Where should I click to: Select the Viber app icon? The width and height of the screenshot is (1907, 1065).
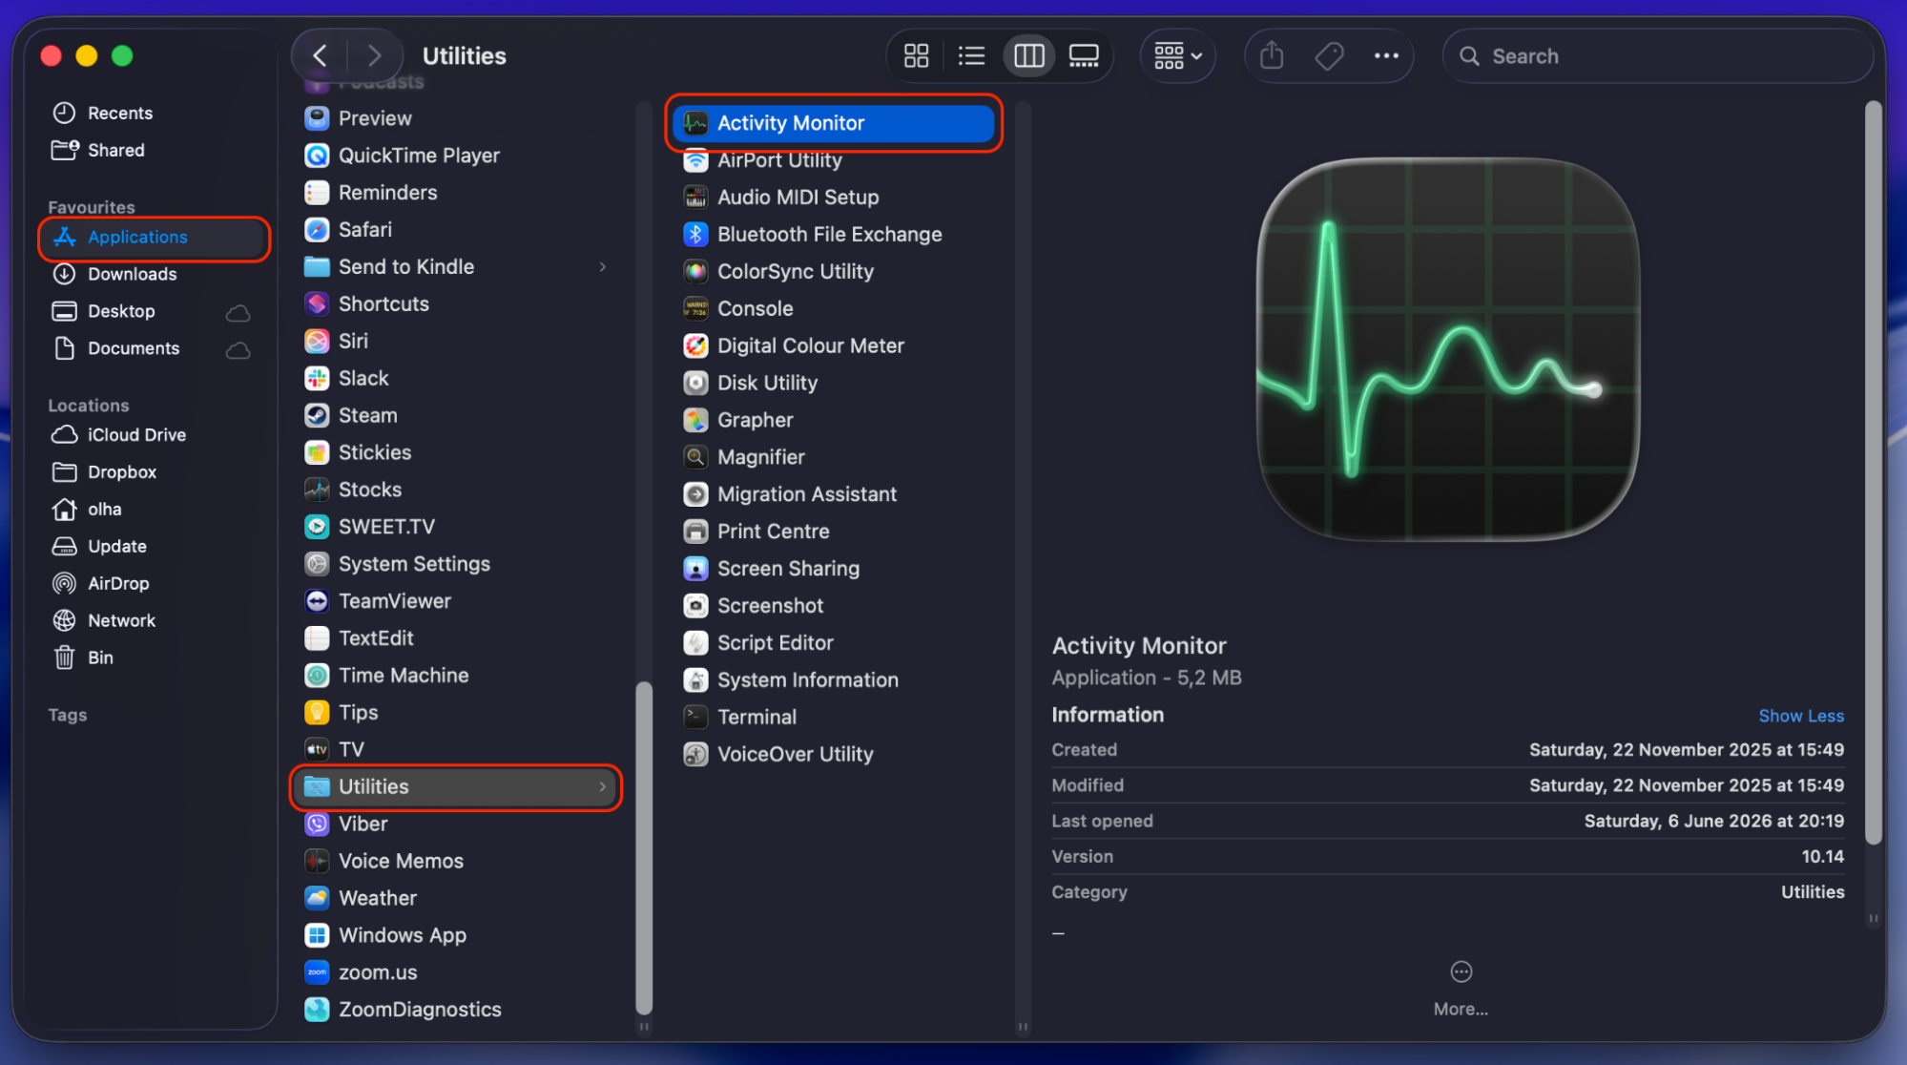click(317, 825)
